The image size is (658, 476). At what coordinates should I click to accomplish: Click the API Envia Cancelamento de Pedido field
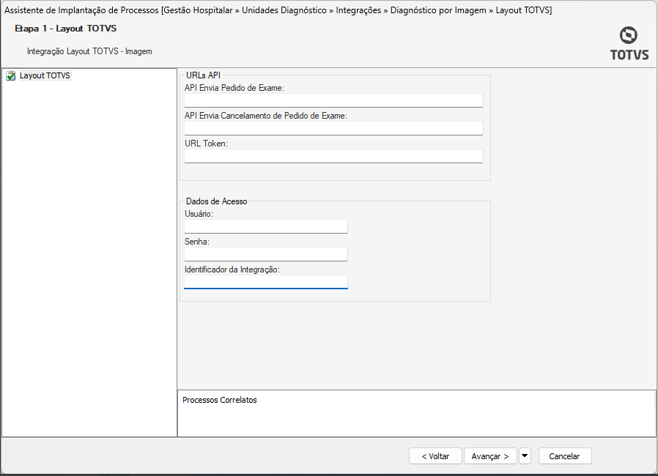click(x=333, y=128)
